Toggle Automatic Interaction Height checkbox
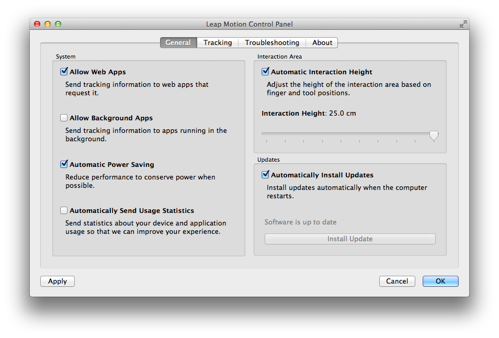Viewport: 499px width, 338px height. [265, 72]
